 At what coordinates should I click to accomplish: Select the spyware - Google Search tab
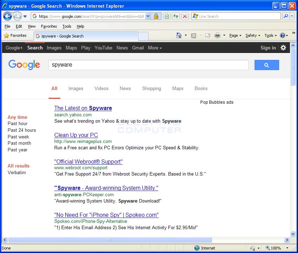[86, 36]
